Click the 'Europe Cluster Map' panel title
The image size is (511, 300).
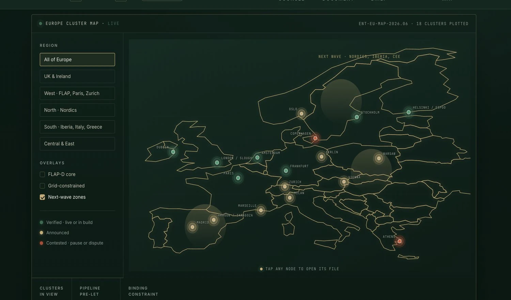pyautogui.click(x=72, y=23)
